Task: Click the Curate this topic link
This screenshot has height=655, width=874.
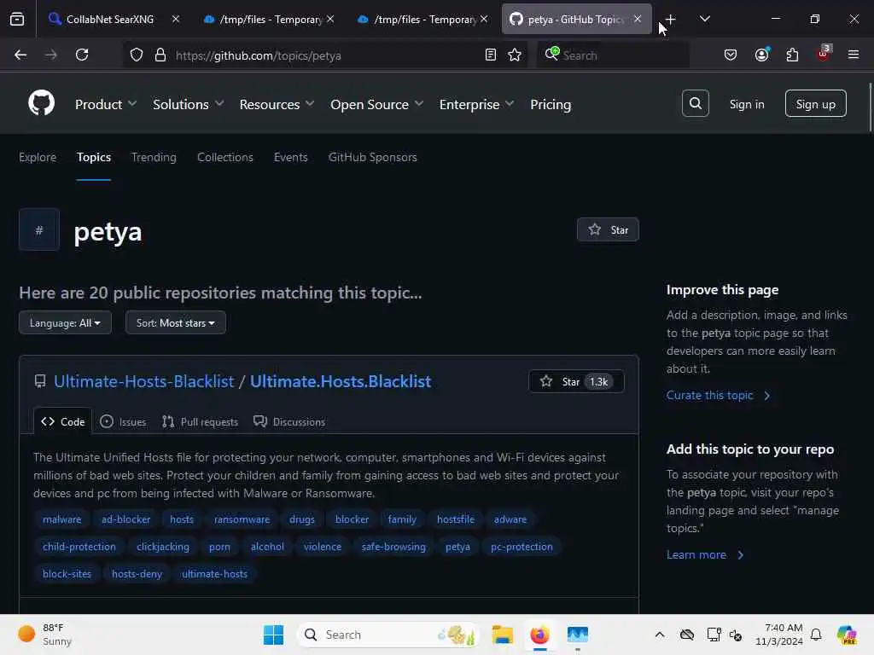Action: 717,395
